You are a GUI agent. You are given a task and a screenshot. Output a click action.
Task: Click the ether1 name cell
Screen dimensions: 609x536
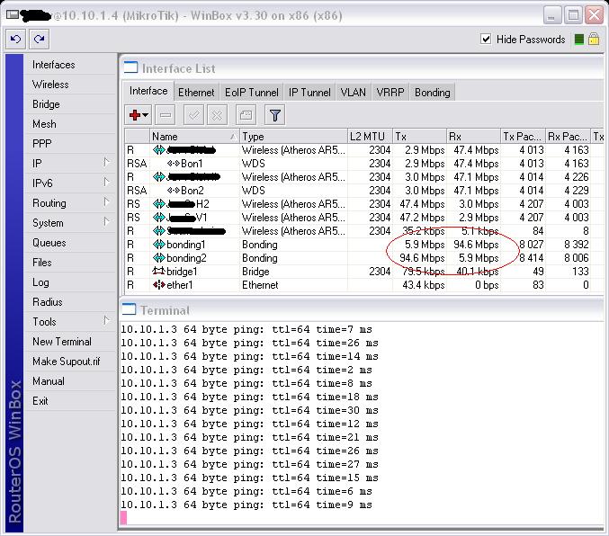194,285
